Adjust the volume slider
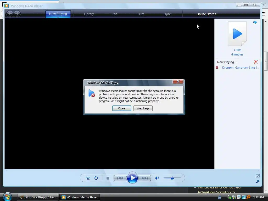This screenshot has width=268, height=201. coord(172,178)
